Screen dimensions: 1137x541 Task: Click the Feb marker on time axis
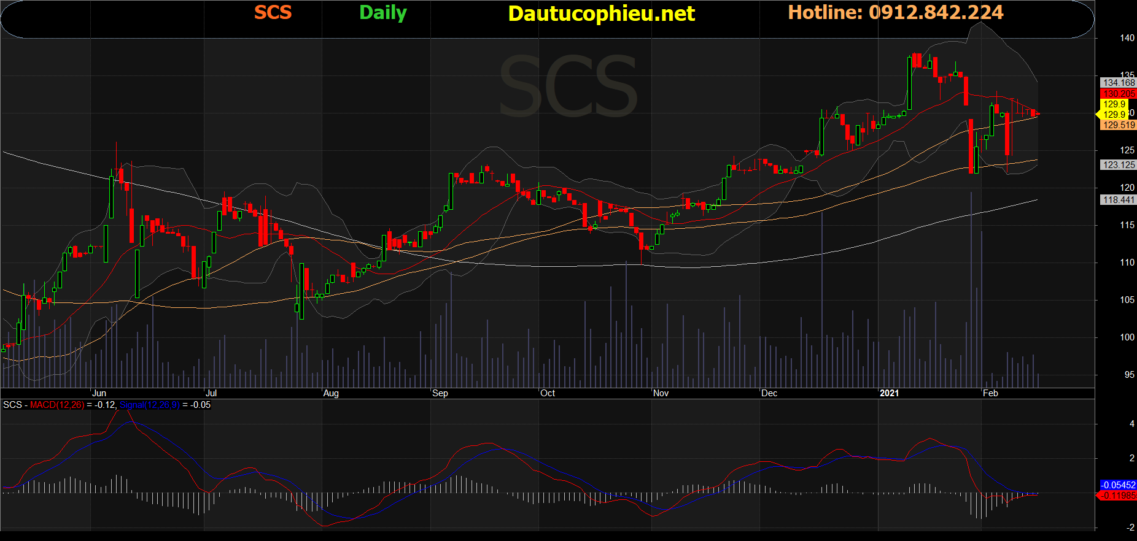pyautogui.click(x=990, y=393)
